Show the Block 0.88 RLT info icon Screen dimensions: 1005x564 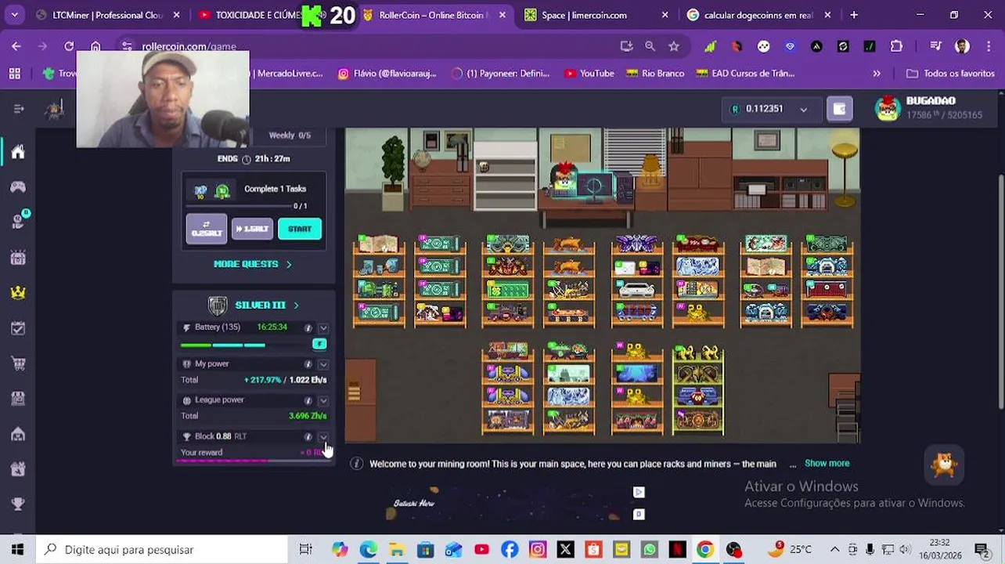click(308, 436)
